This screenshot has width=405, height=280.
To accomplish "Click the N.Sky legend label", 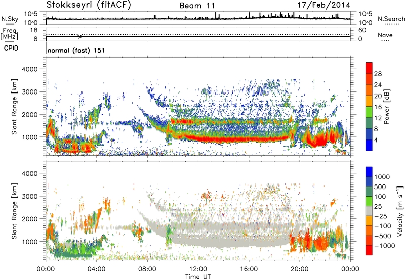I will (10, 19).
